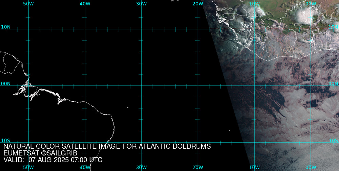Viewport: 339px width, 171px height.
Task: Click the 20W label at bottom
Action: [x=198, y=168]
